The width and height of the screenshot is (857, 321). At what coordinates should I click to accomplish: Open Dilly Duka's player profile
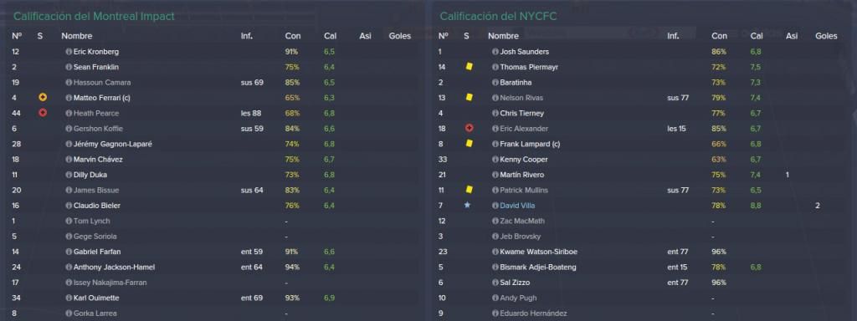pos(90,175)
